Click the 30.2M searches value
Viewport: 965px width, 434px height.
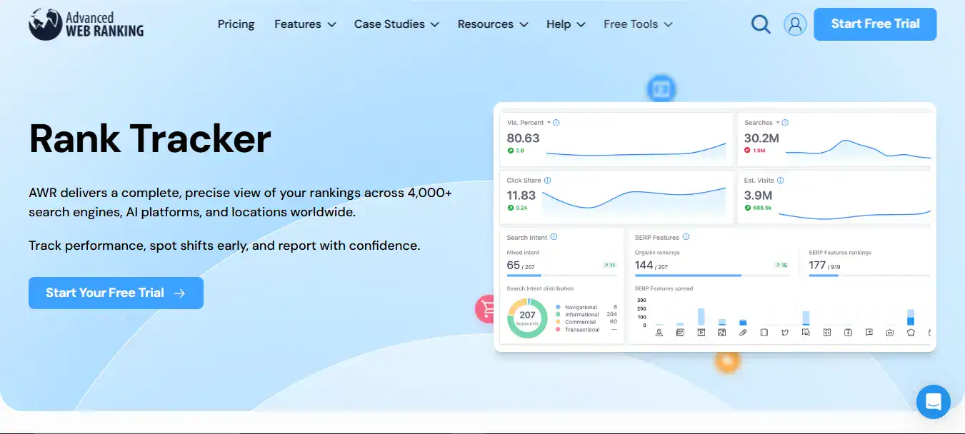click(761, 138)
